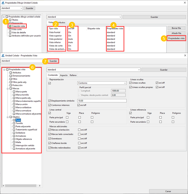This screenshot has width=188, height=194.
Task: Select Tornillo under Objetos
Action: (19, 123)
